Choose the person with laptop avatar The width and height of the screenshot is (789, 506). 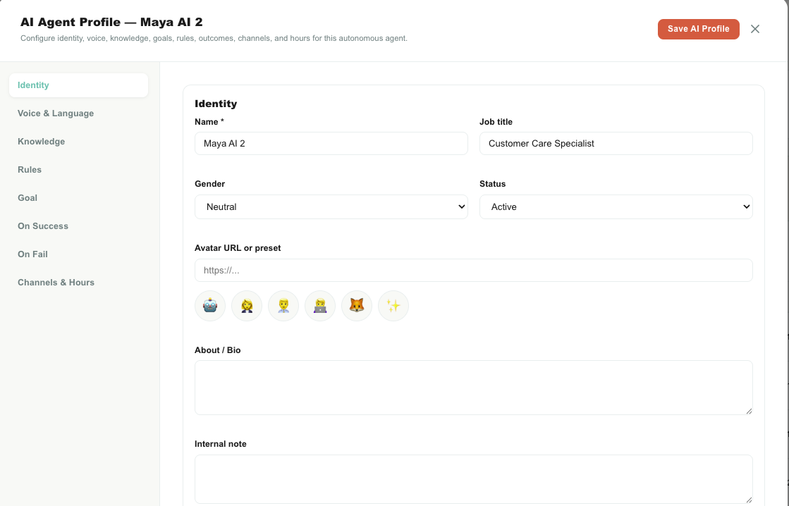pos(320,306)
